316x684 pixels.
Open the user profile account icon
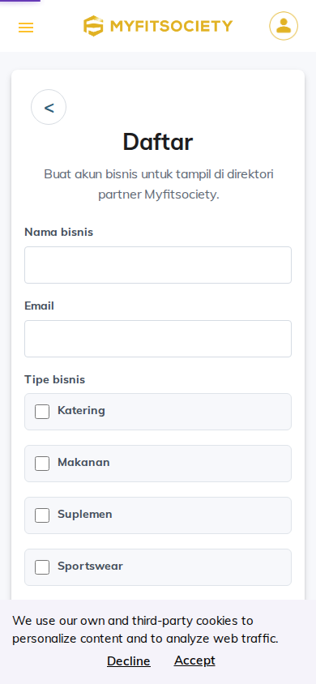tap(284, 26)
